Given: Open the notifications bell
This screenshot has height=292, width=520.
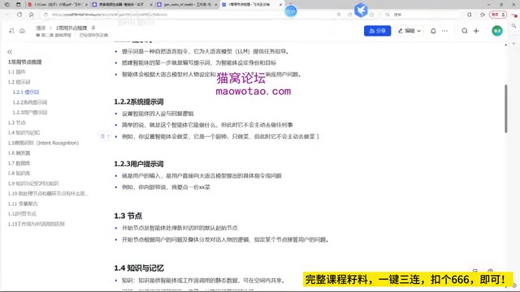Looking at the screenshot, I should [x=433, y=31].
